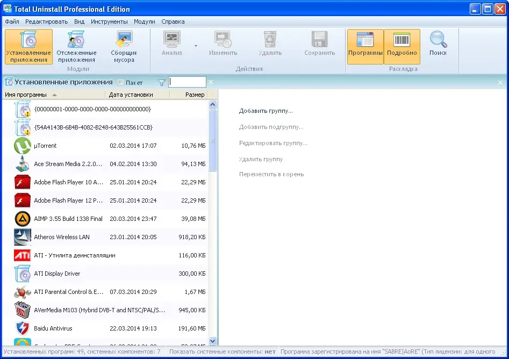Click the date 04.02.2014 13:30

pos(133,164)
